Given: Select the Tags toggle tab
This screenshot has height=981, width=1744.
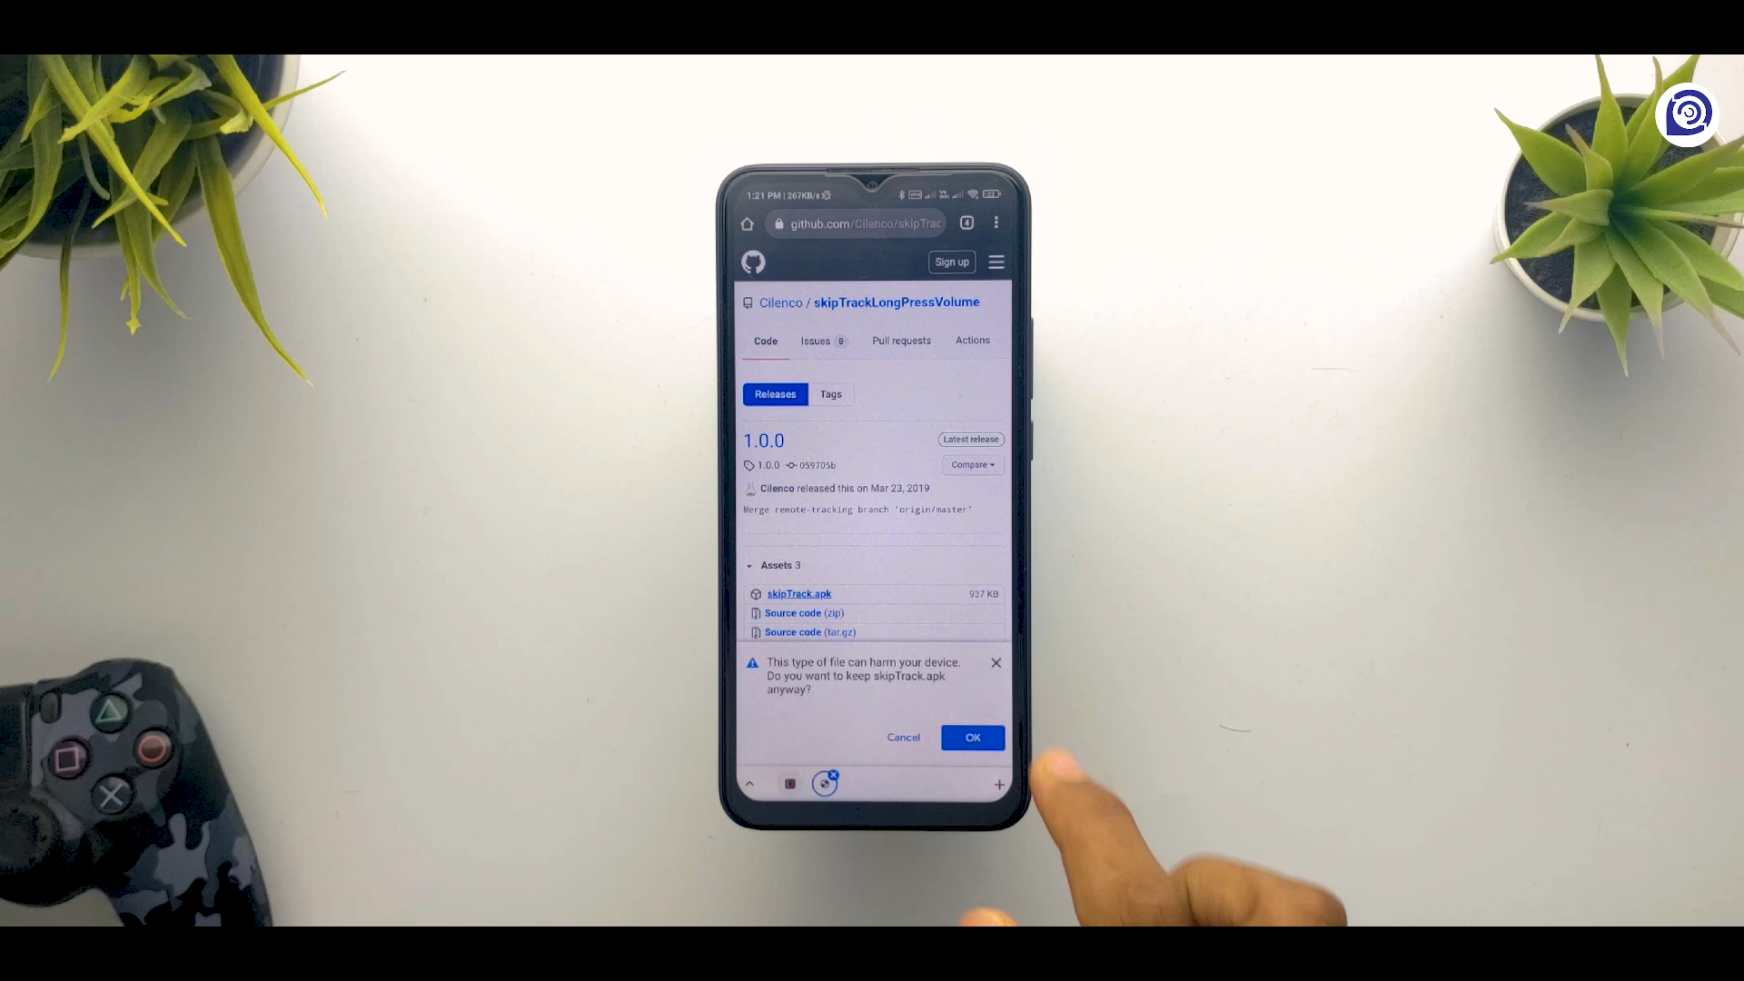Looking at the screenshot, I should coord(830,393).
